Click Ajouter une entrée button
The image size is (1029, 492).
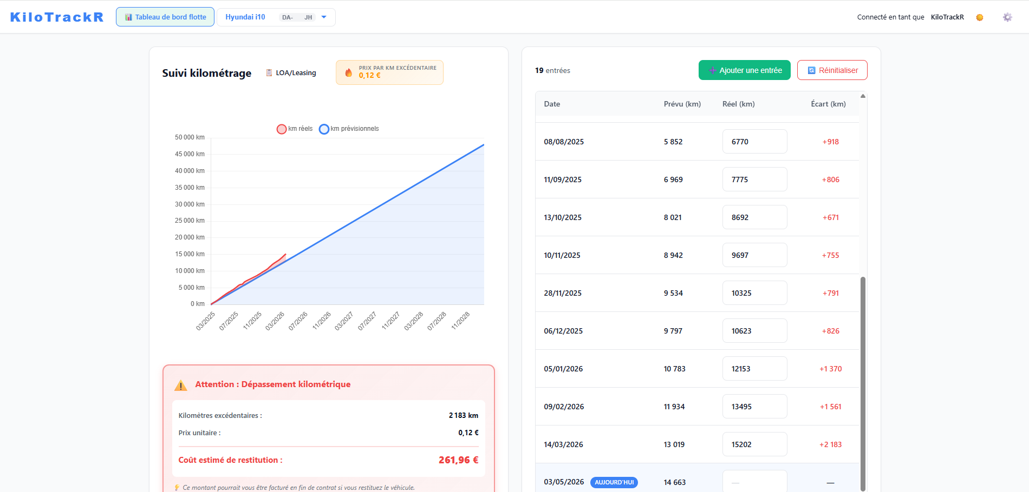(745, 70)
